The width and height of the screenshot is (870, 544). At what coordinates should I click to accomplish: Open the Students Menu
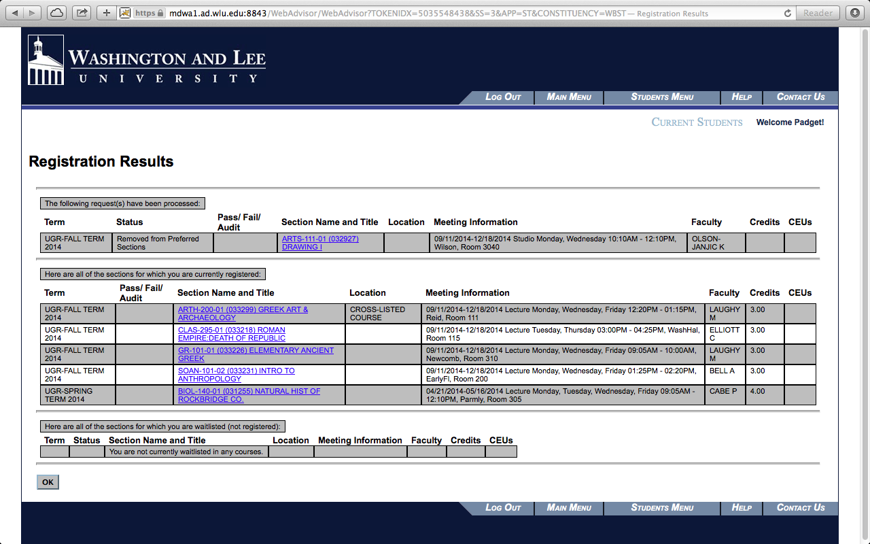click(661, 97)
